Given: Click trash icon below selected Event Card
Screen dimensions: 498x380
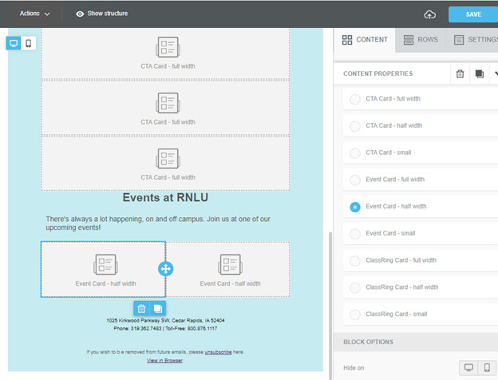Looking at the screenshot, I should (141, 308).
